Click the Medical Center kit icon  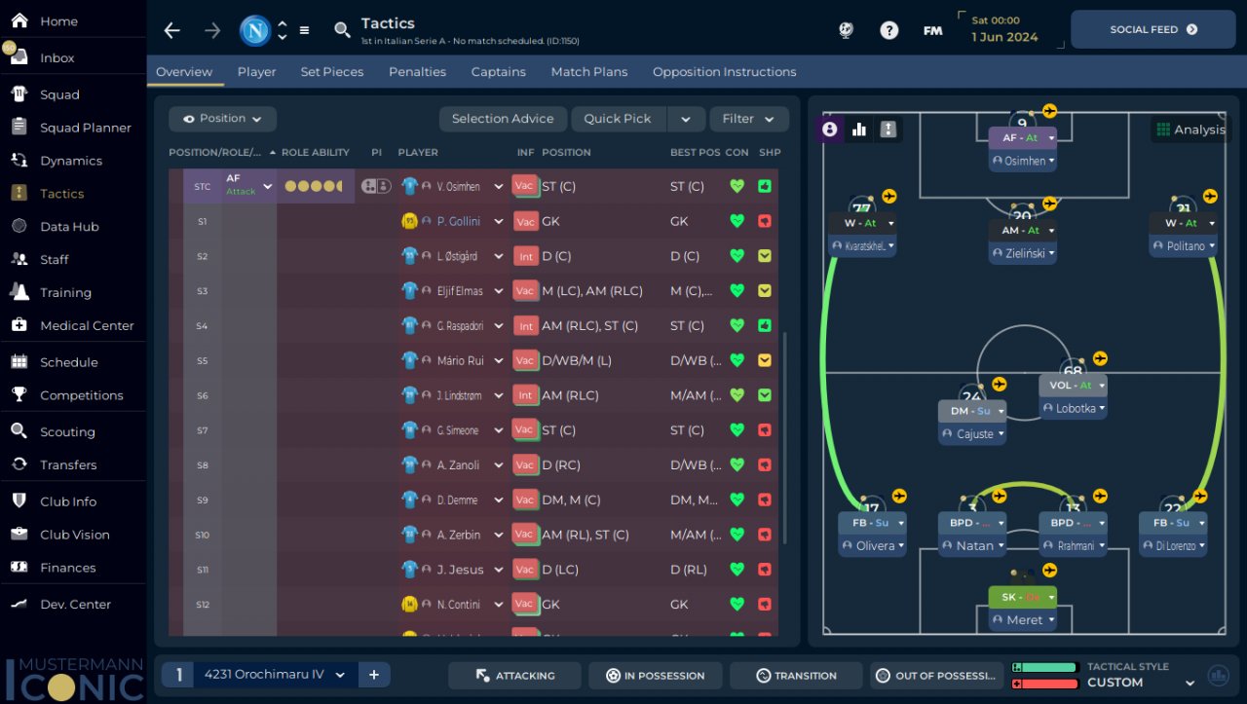tap(19, 325)
